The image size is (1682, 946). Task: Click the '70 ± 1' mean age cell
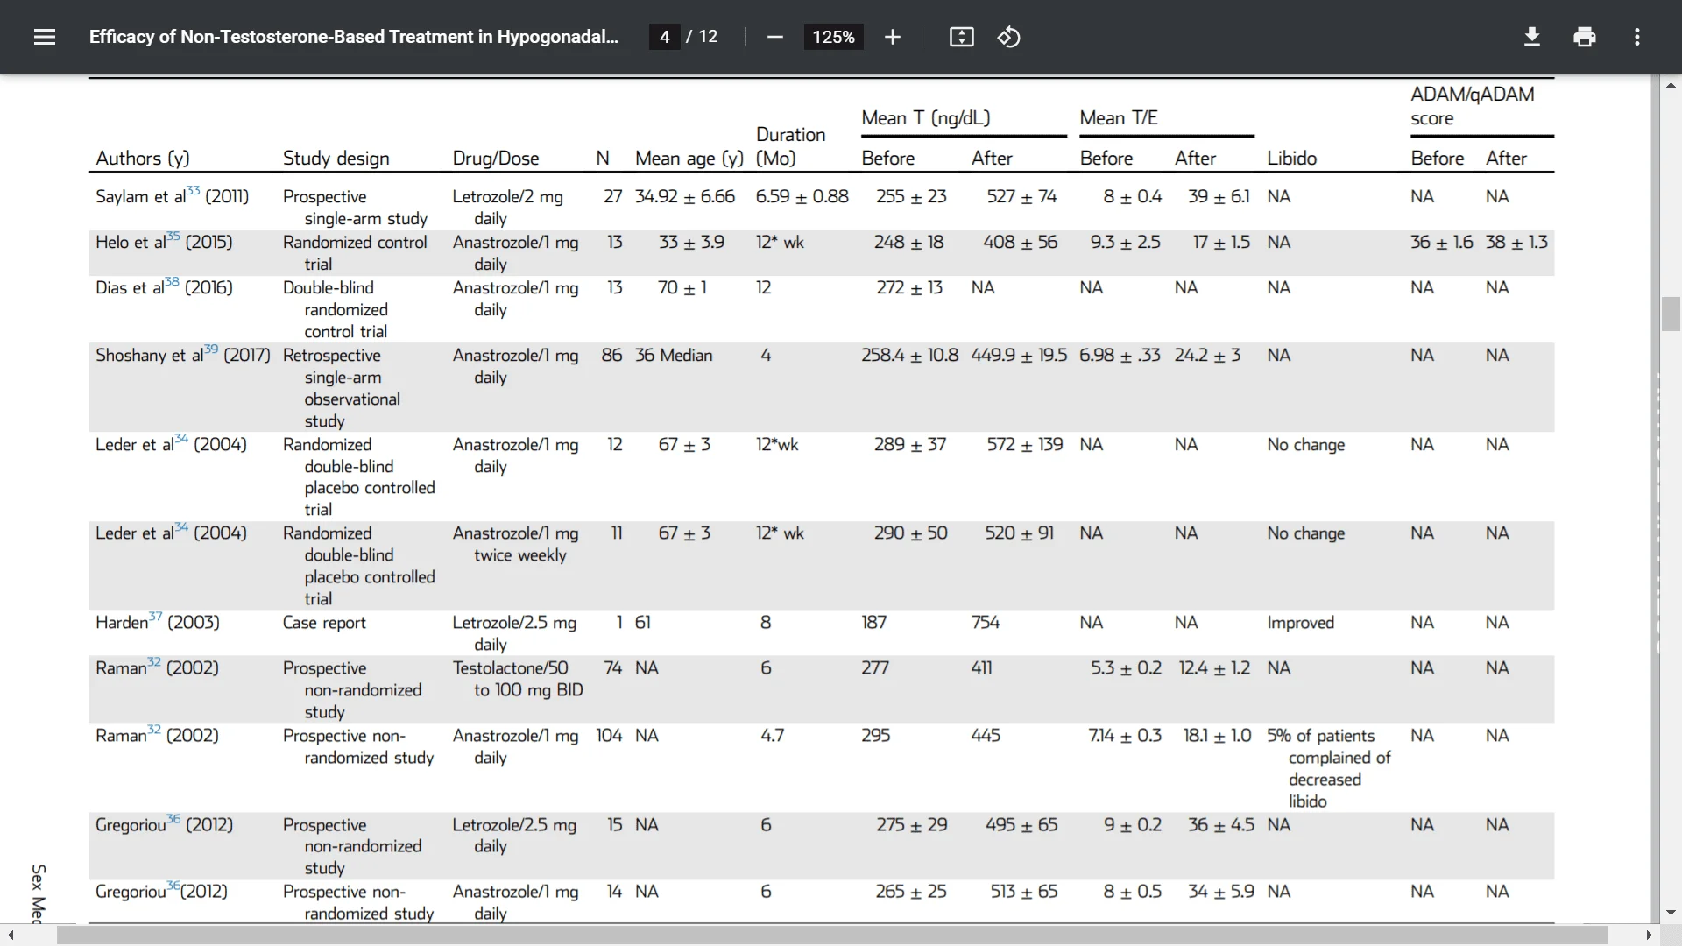click(682, 288)
